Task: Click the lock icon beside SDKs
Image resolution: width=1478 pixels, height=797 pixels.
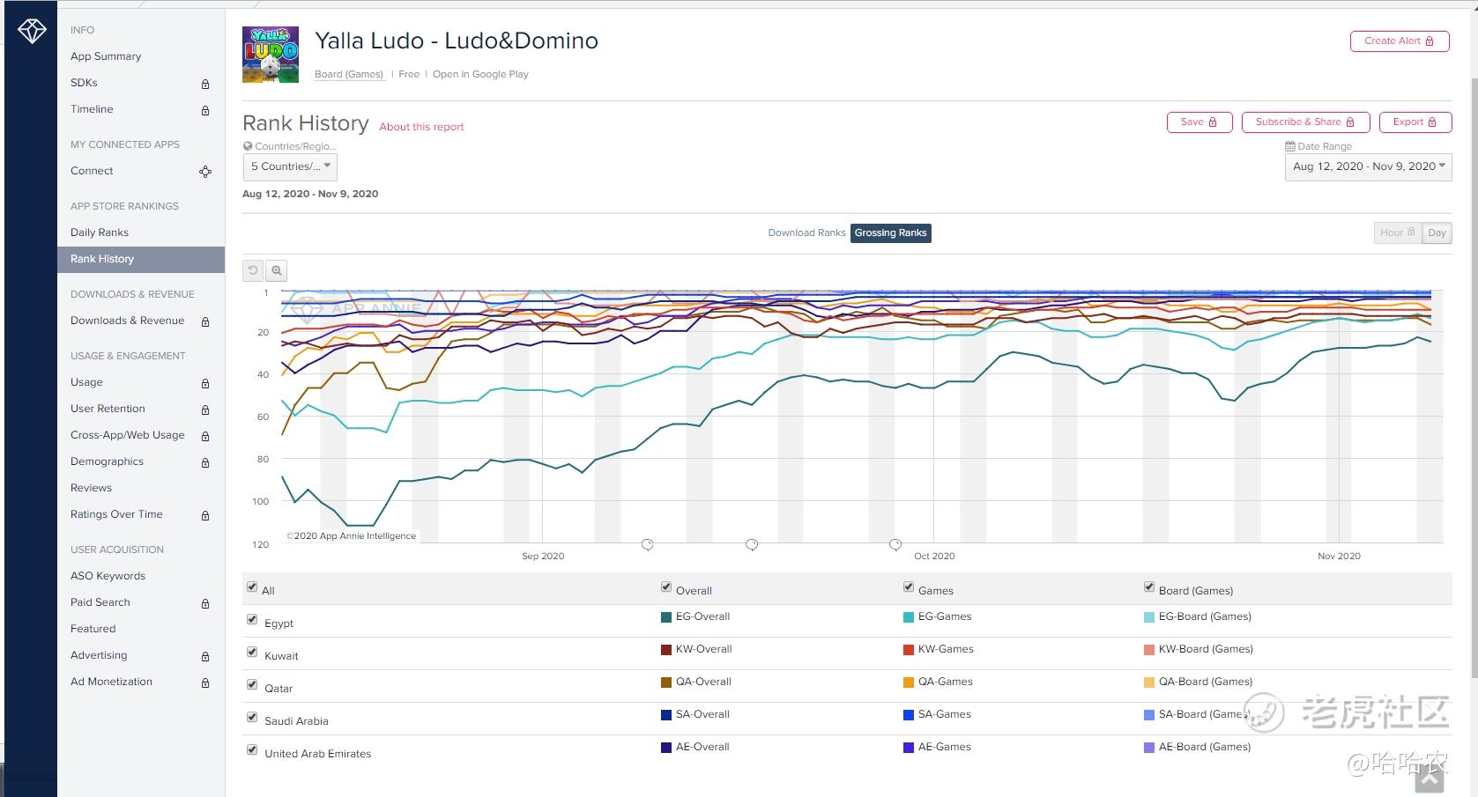Action: (x=205, y=84)
